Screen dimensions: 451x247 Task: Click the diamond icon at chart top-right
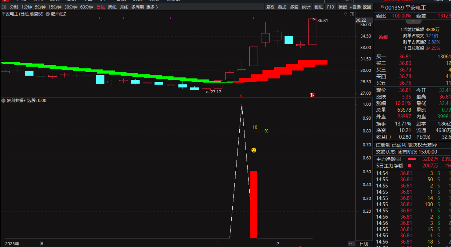(346, 14)
